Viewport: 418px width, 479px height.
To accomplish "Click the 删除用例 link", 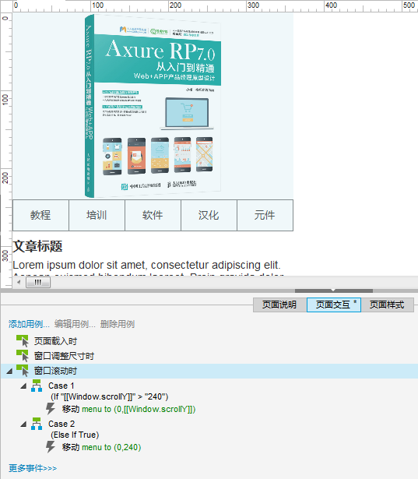I will coord(118,324).
